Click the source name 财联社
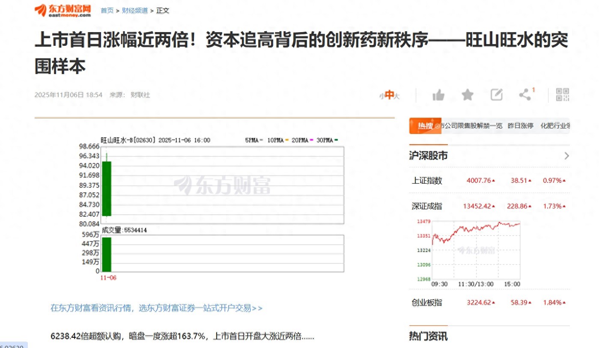The image size is (599, 348). 140,95
